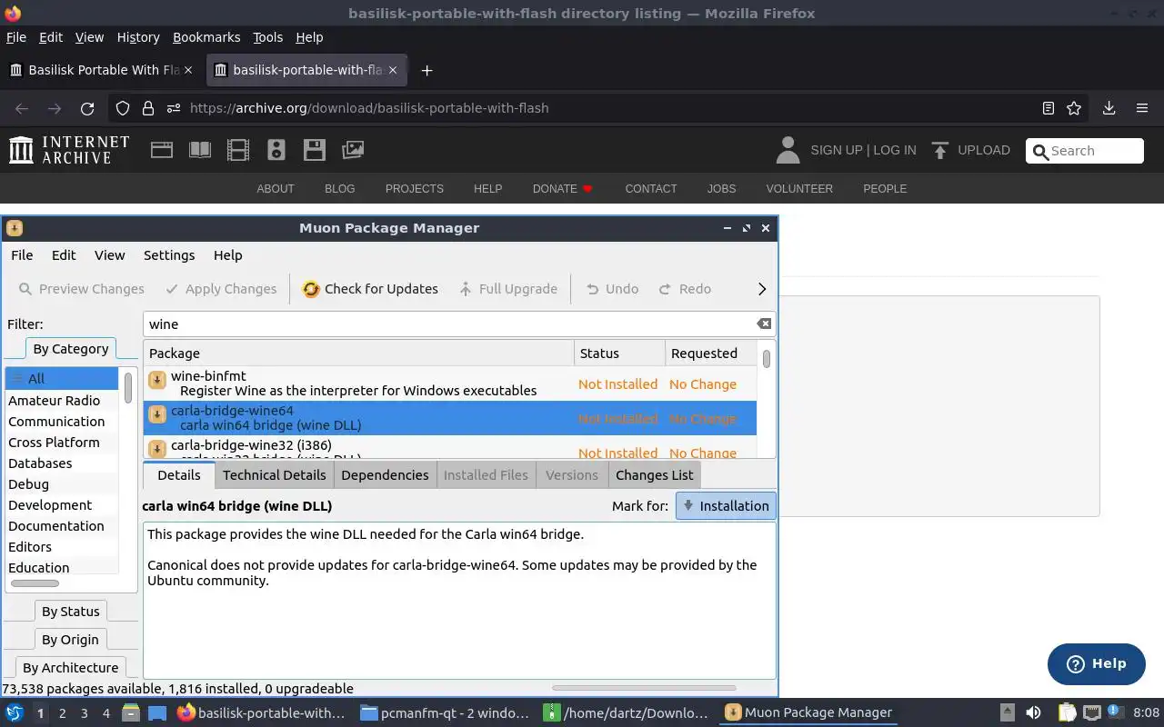Open the Internet Archive Texts book icon
Viewport: 1164px width, 727px height.
[x=200, y=150]
